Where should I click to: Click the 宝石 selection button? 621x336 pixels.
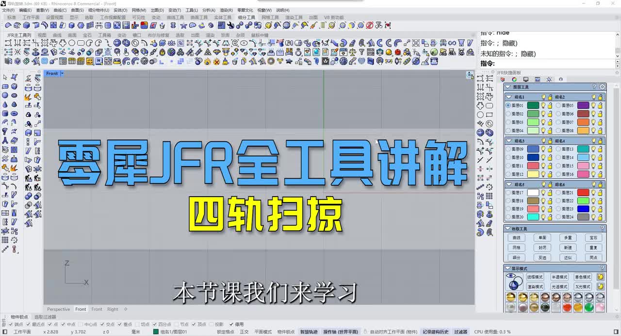[594, 237]
